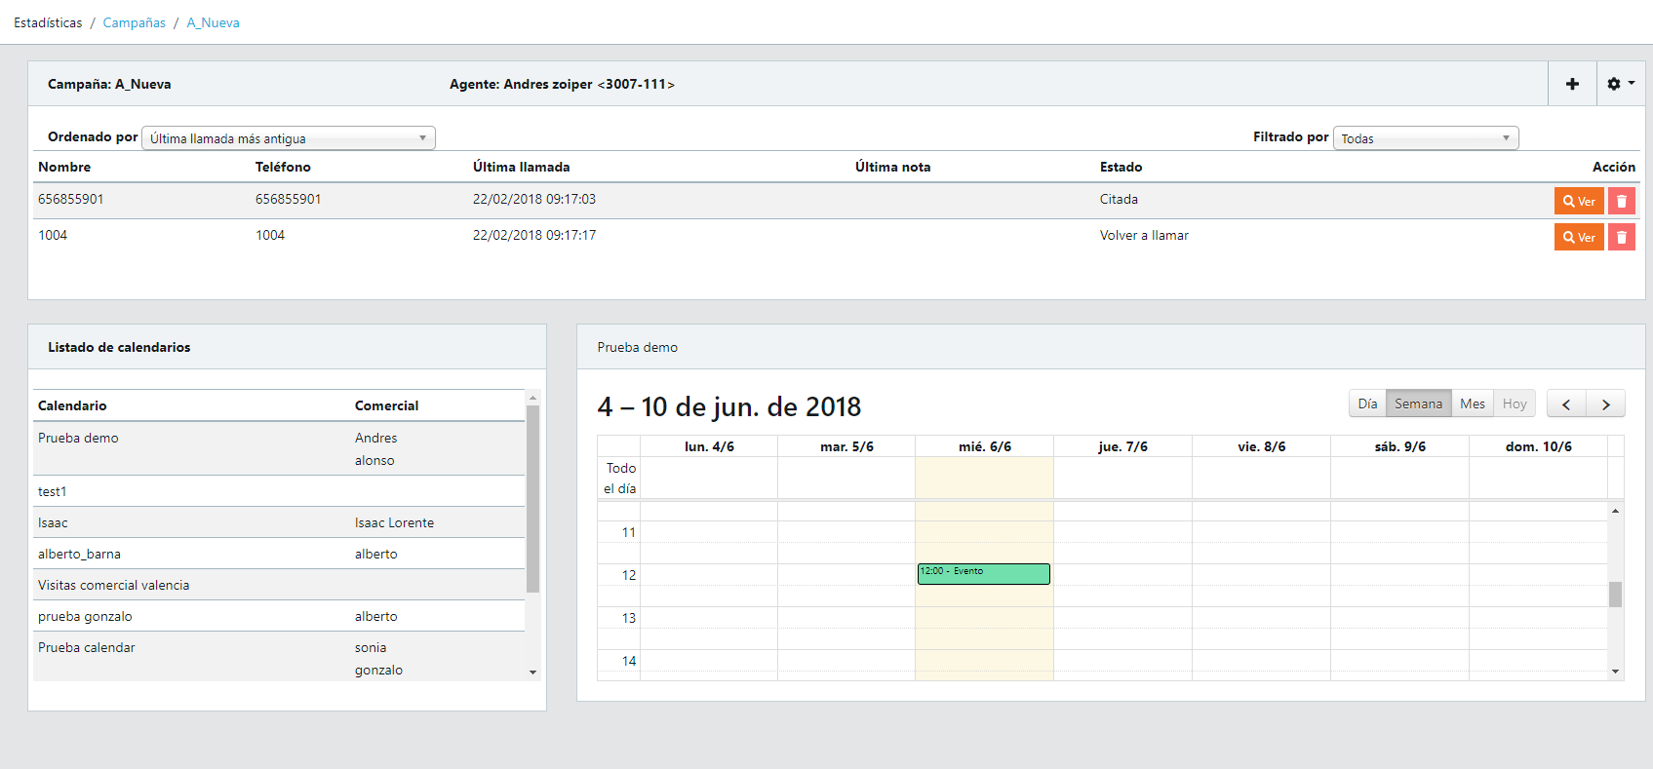
Task: View details of contact 1004
Action: [x=1578, y=237]
